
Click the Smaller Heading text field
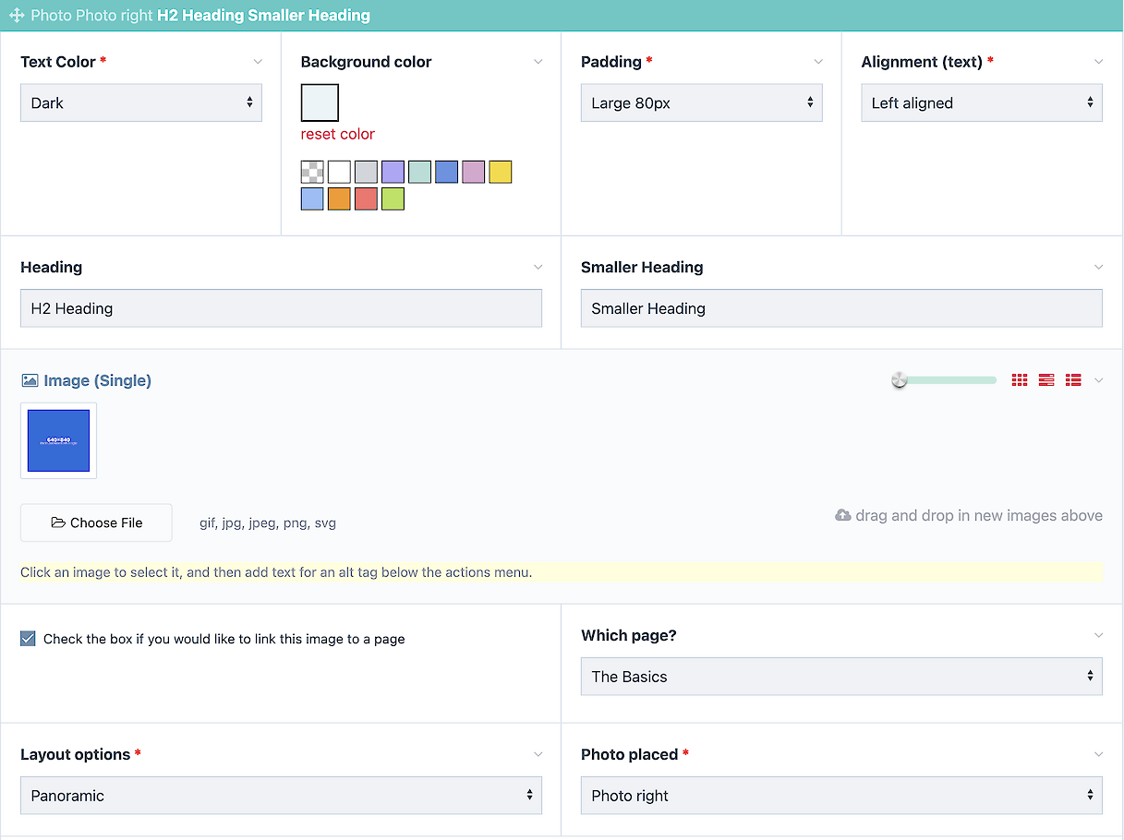pyautogui.click(x=841, y=308)
